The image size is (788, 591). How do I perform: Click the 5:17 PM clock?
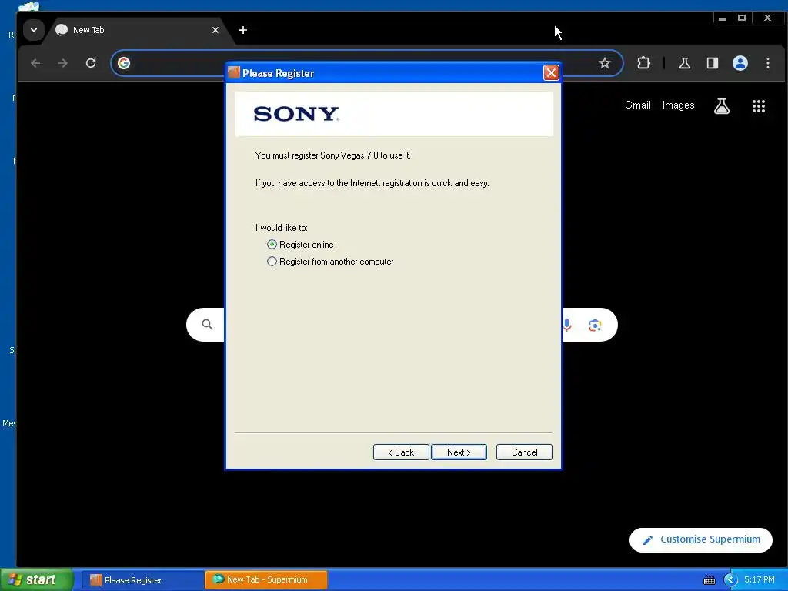759,580
